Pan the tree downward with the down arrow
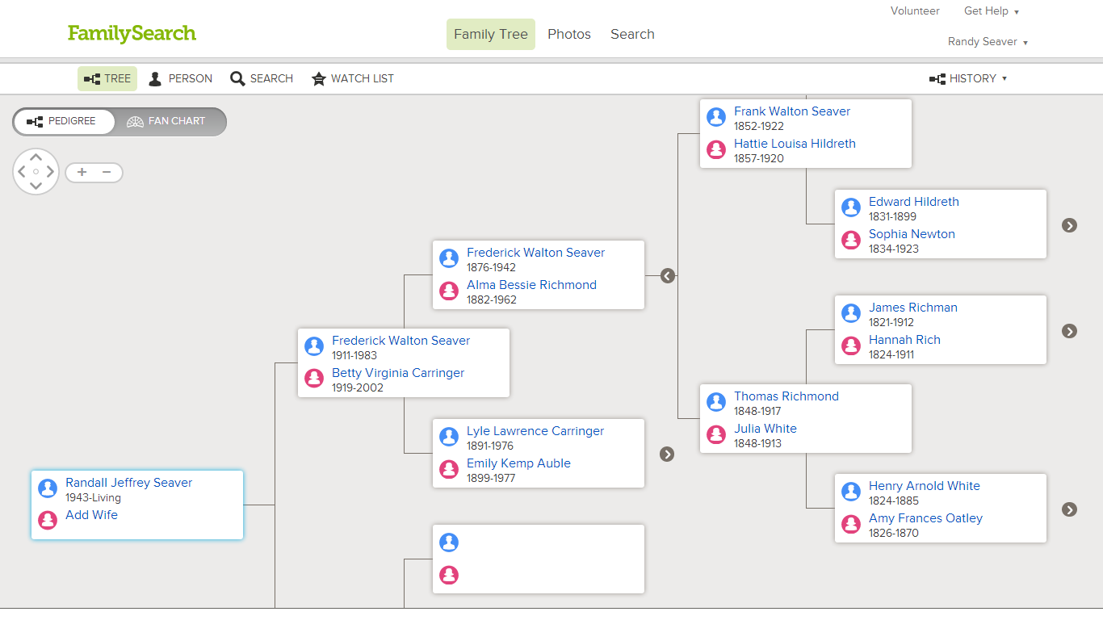The height and width of the screenshot is (620, 1103). 36,186
